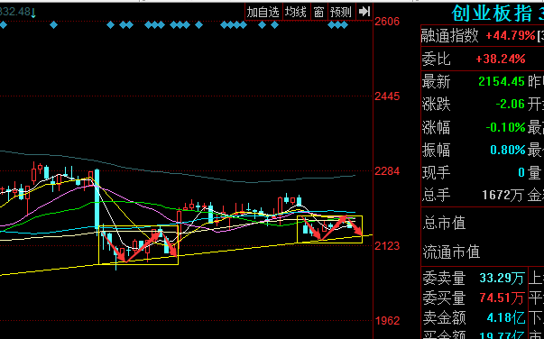Click the 卖金额 4.18亿 value

[x=506, y=317]
